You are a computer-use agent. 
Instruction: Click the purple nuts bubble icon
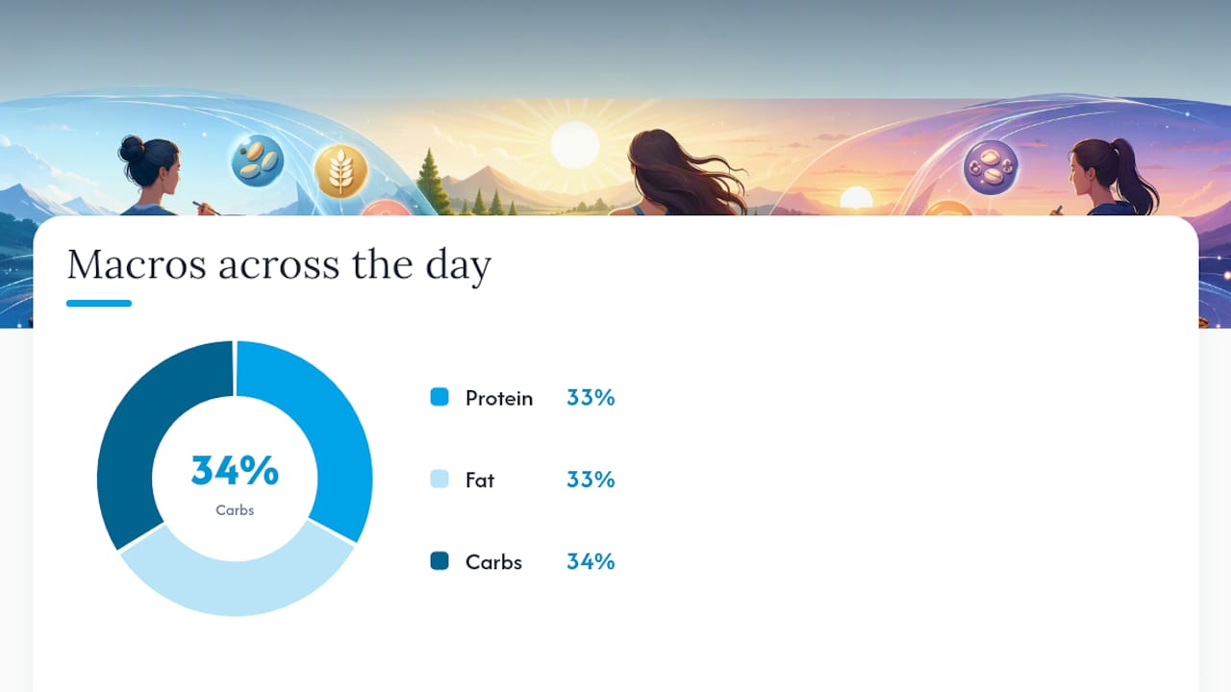pos(991,166)
